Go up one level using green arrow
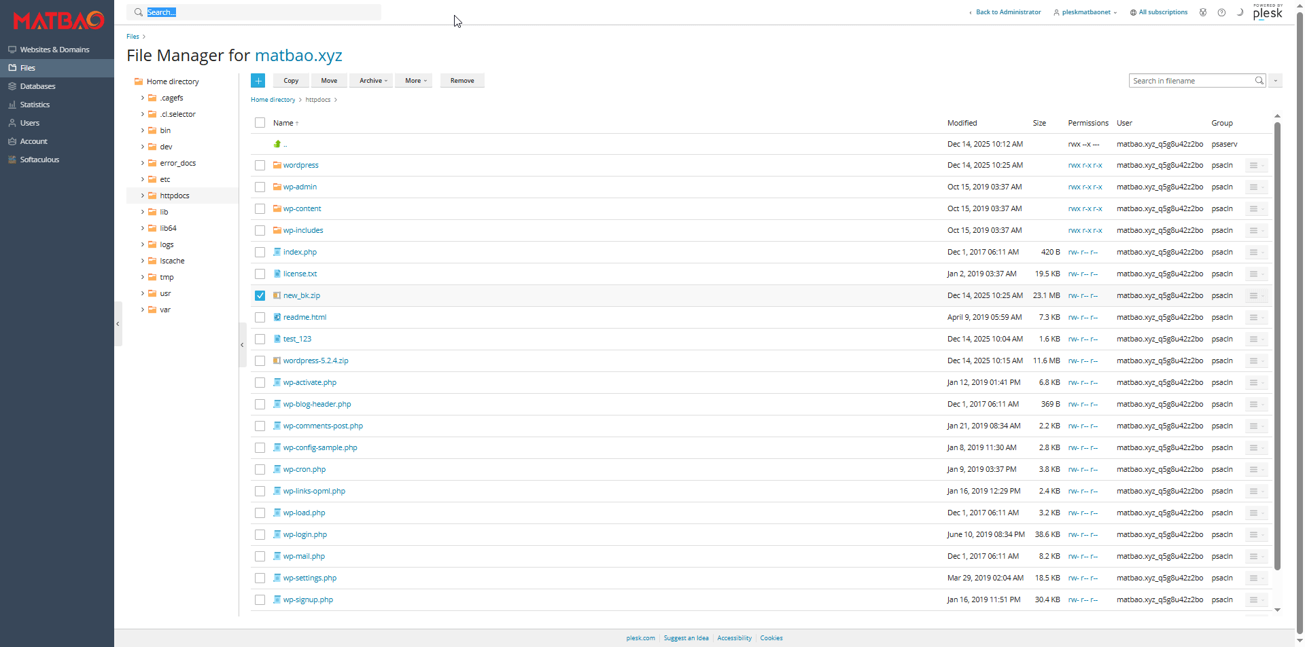This screenshot has height=647, width=1305. point(277,144)
